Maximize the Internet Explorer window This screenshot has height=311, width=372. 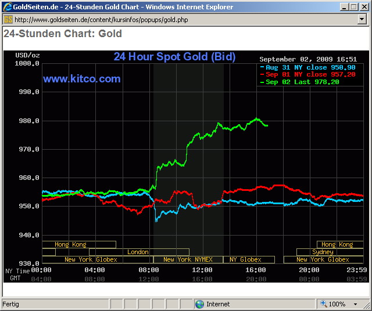coord(353,7)
